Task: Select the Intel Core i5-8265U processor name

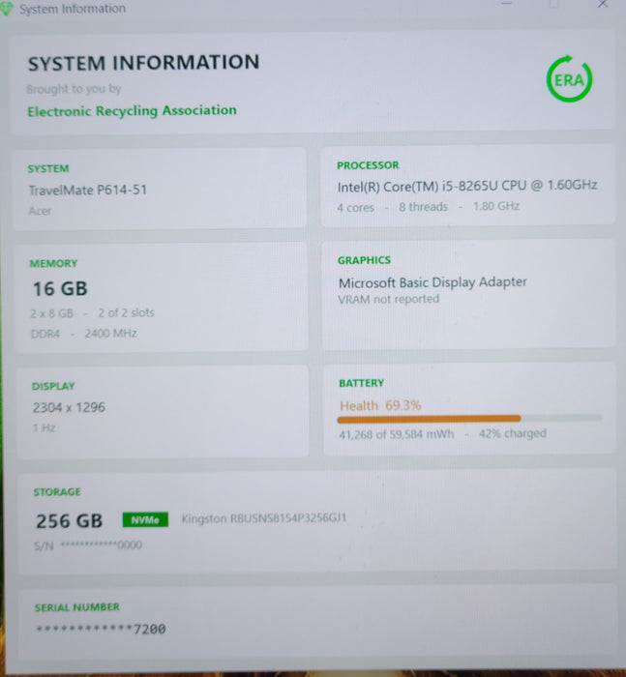Action: pos(467,186)
